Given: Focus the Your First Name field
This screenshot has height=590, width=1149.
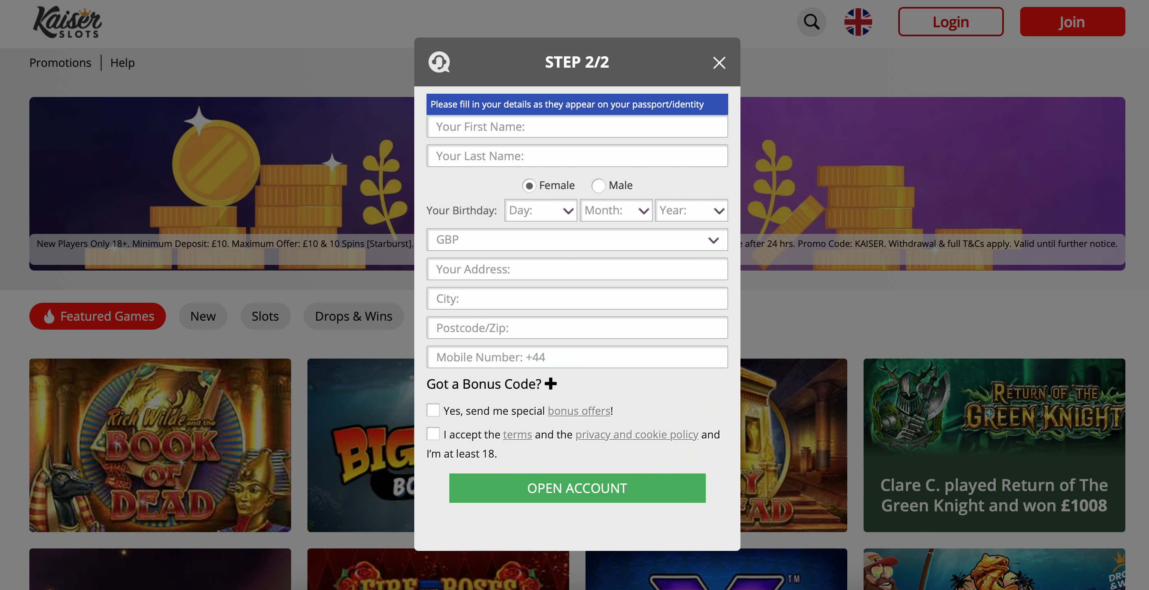Looking at the screenshot, I should pyautogui.click(x=577, y=127).
